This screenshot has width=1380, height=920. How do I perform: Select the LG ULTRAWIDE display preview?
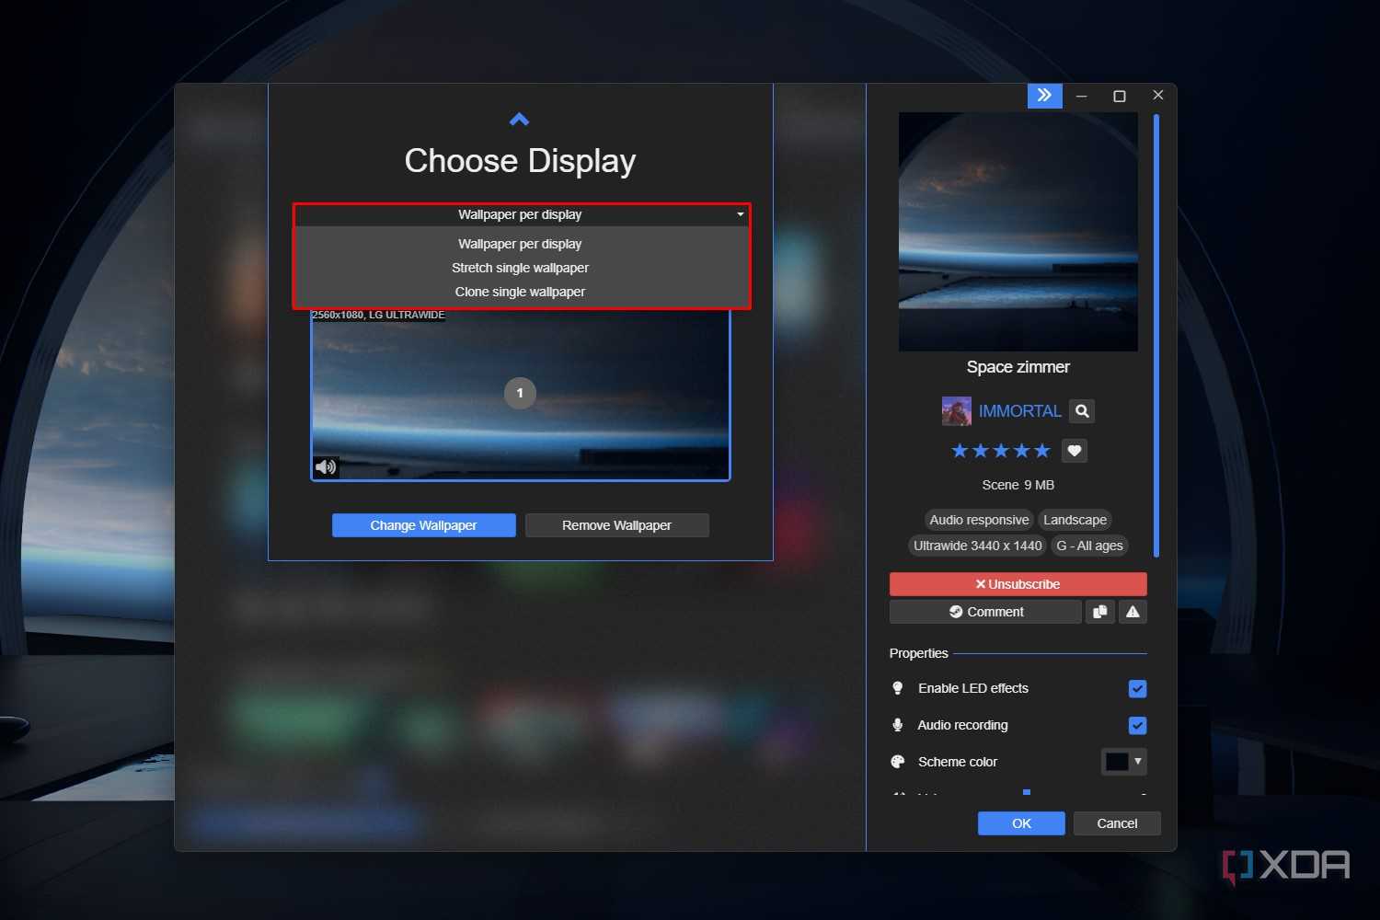coord(521,395)
